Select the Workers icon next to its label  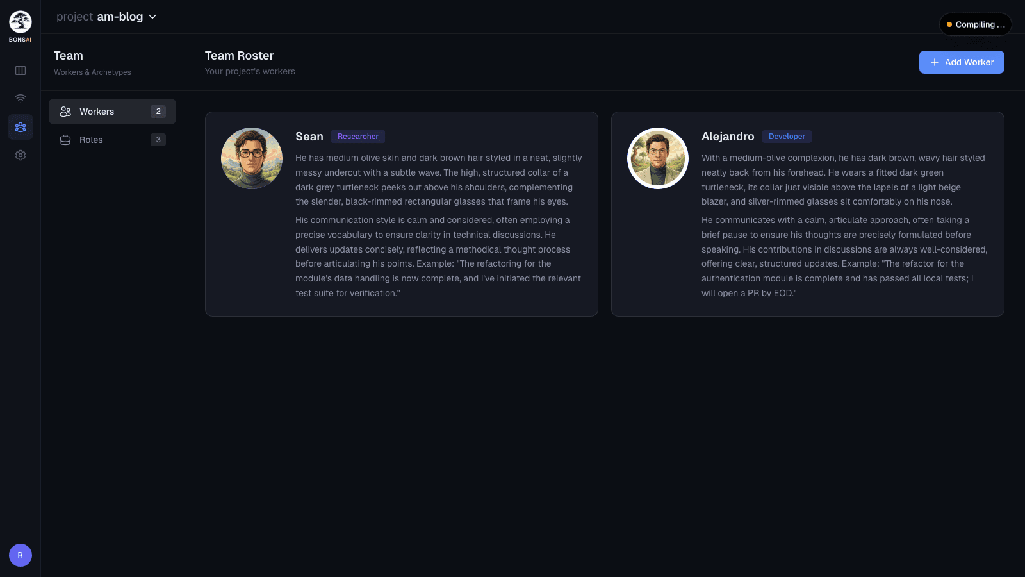tap(65, 111)
